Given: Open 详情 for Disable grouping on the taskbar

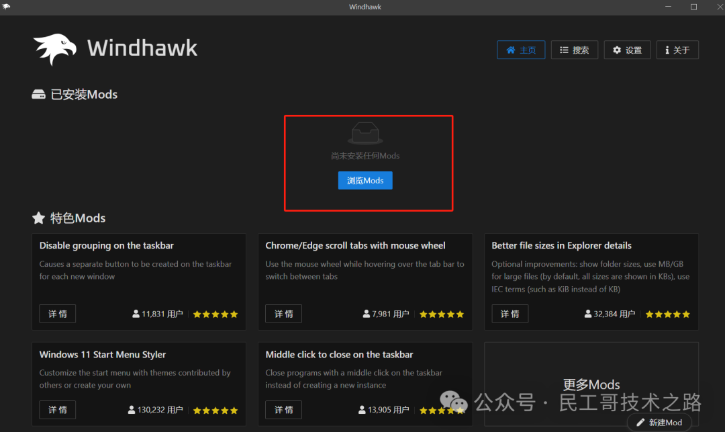Looking at the screenshot, I should pyautogui.click(x=57, y=314).
